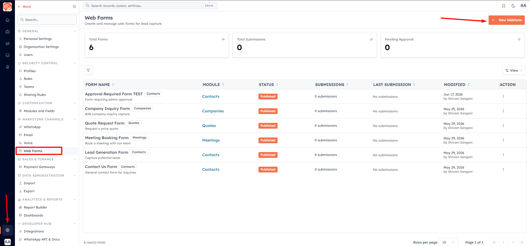Collapse the Sales & Finance section

(75, 159)
